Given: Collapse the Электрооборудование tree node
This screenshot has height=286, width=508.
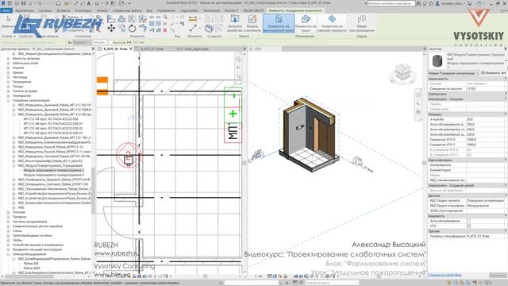Looking at the screenshot, I should click(8, 254).
